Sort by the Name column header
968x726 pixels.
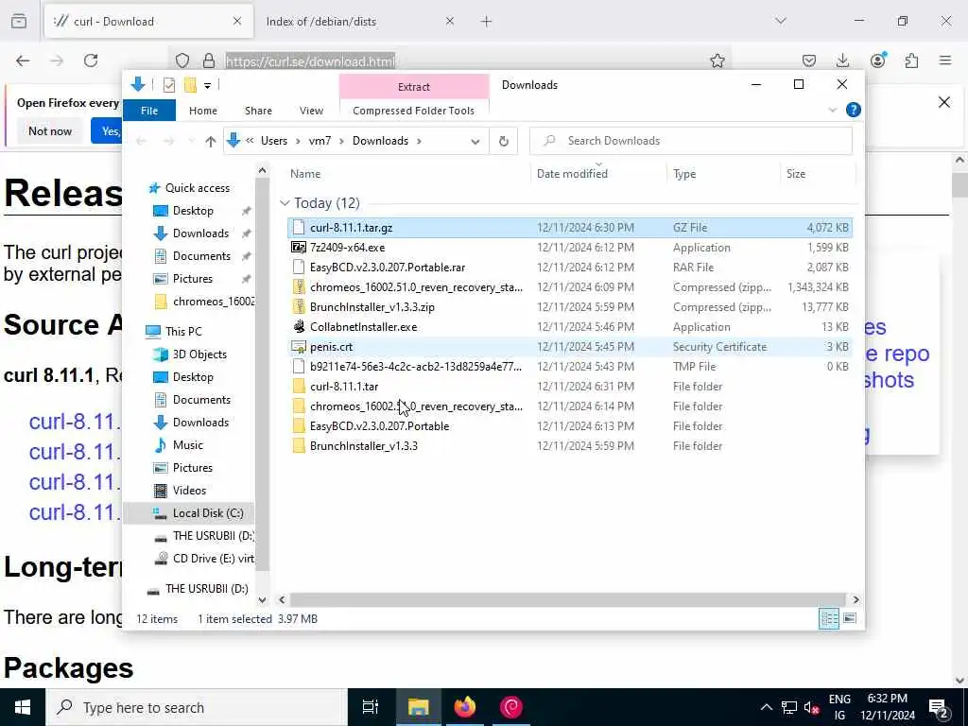pos(305,174)
